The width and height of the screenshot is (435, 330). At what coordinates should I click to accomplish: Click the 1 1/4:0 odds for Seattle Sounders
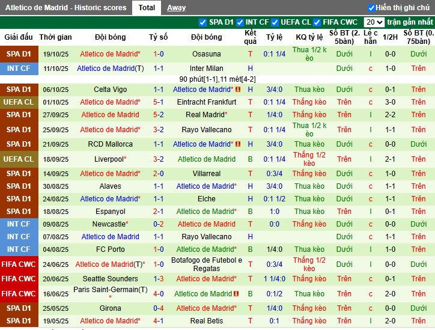pyautogui.click(x=275, y=279)
